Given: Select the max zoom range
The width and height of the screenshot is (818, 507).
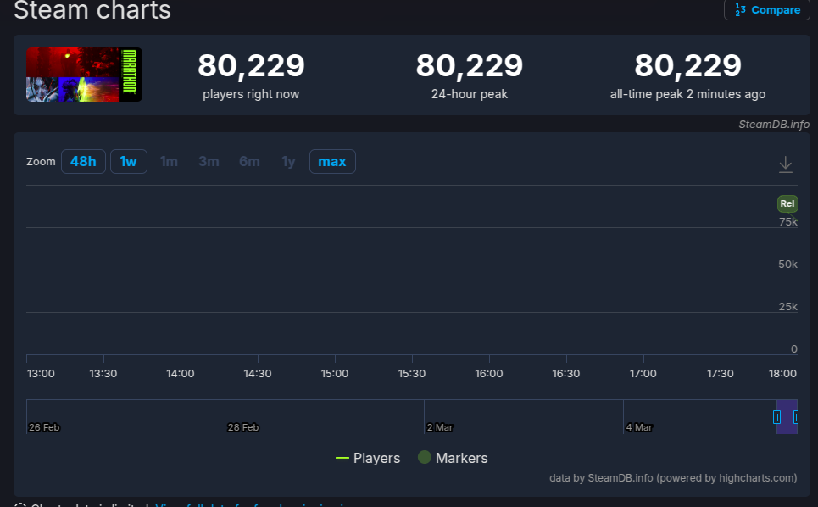Looking at the screenshot, I should point(332,161).
